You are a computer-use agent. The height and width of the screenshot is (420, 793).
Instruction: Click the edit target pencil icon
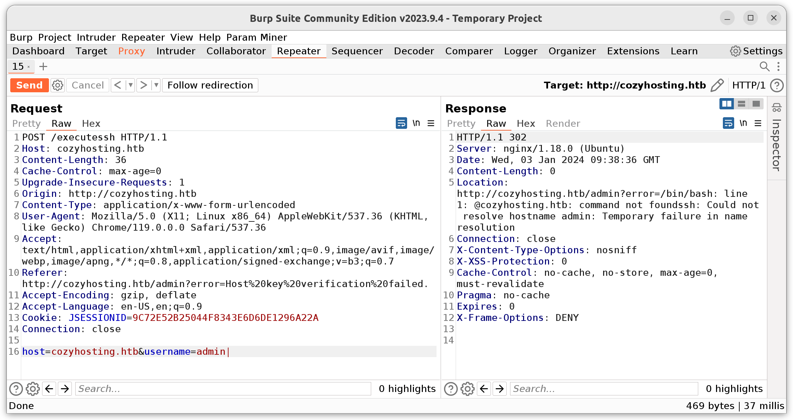pos(717,85)
